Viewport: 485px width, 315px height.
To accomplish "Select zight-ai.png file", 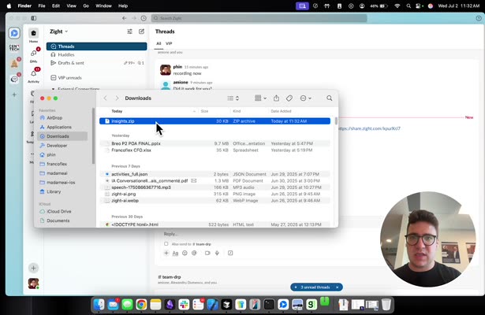I will pos(215,195).
